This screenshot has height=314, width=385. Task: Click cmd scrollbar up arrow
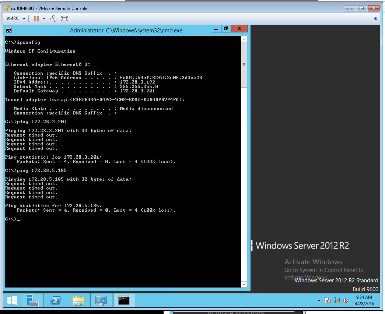(x=244, y=39)
